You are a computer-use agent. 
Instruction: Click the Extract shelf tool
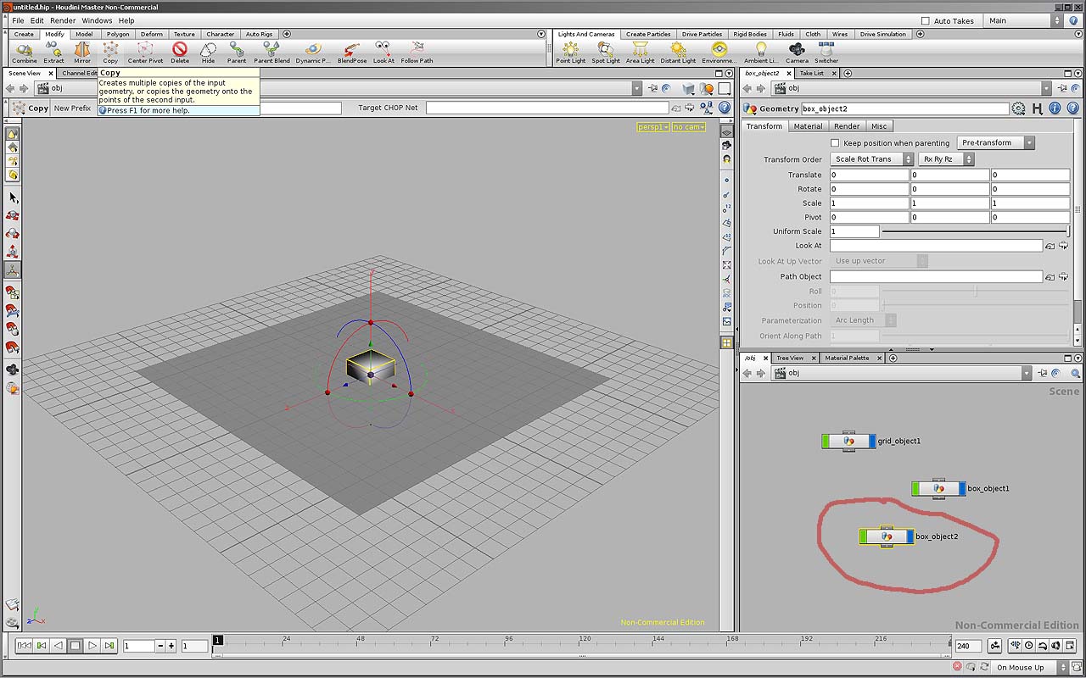coord(53,53)
